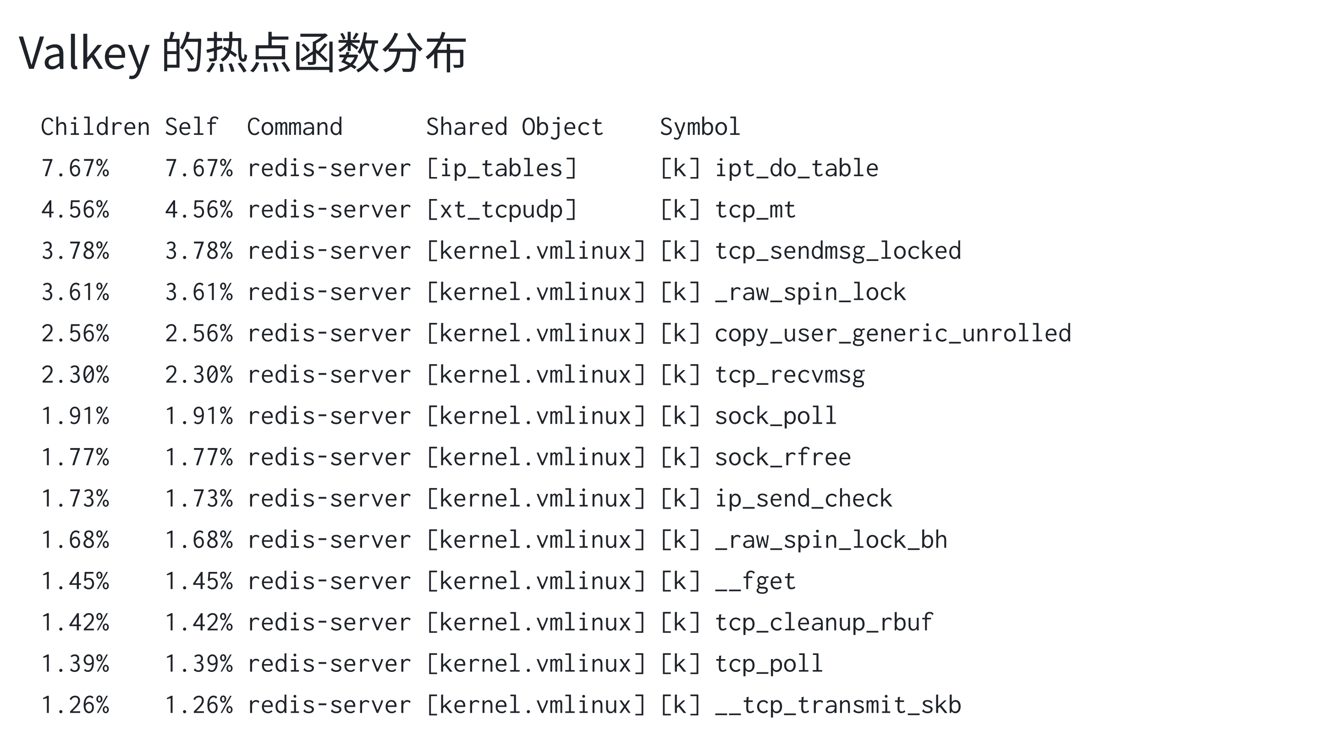Click the _raw_spin_lock_bh symbol
1320x743 pixels.
[x=830, y=540]
